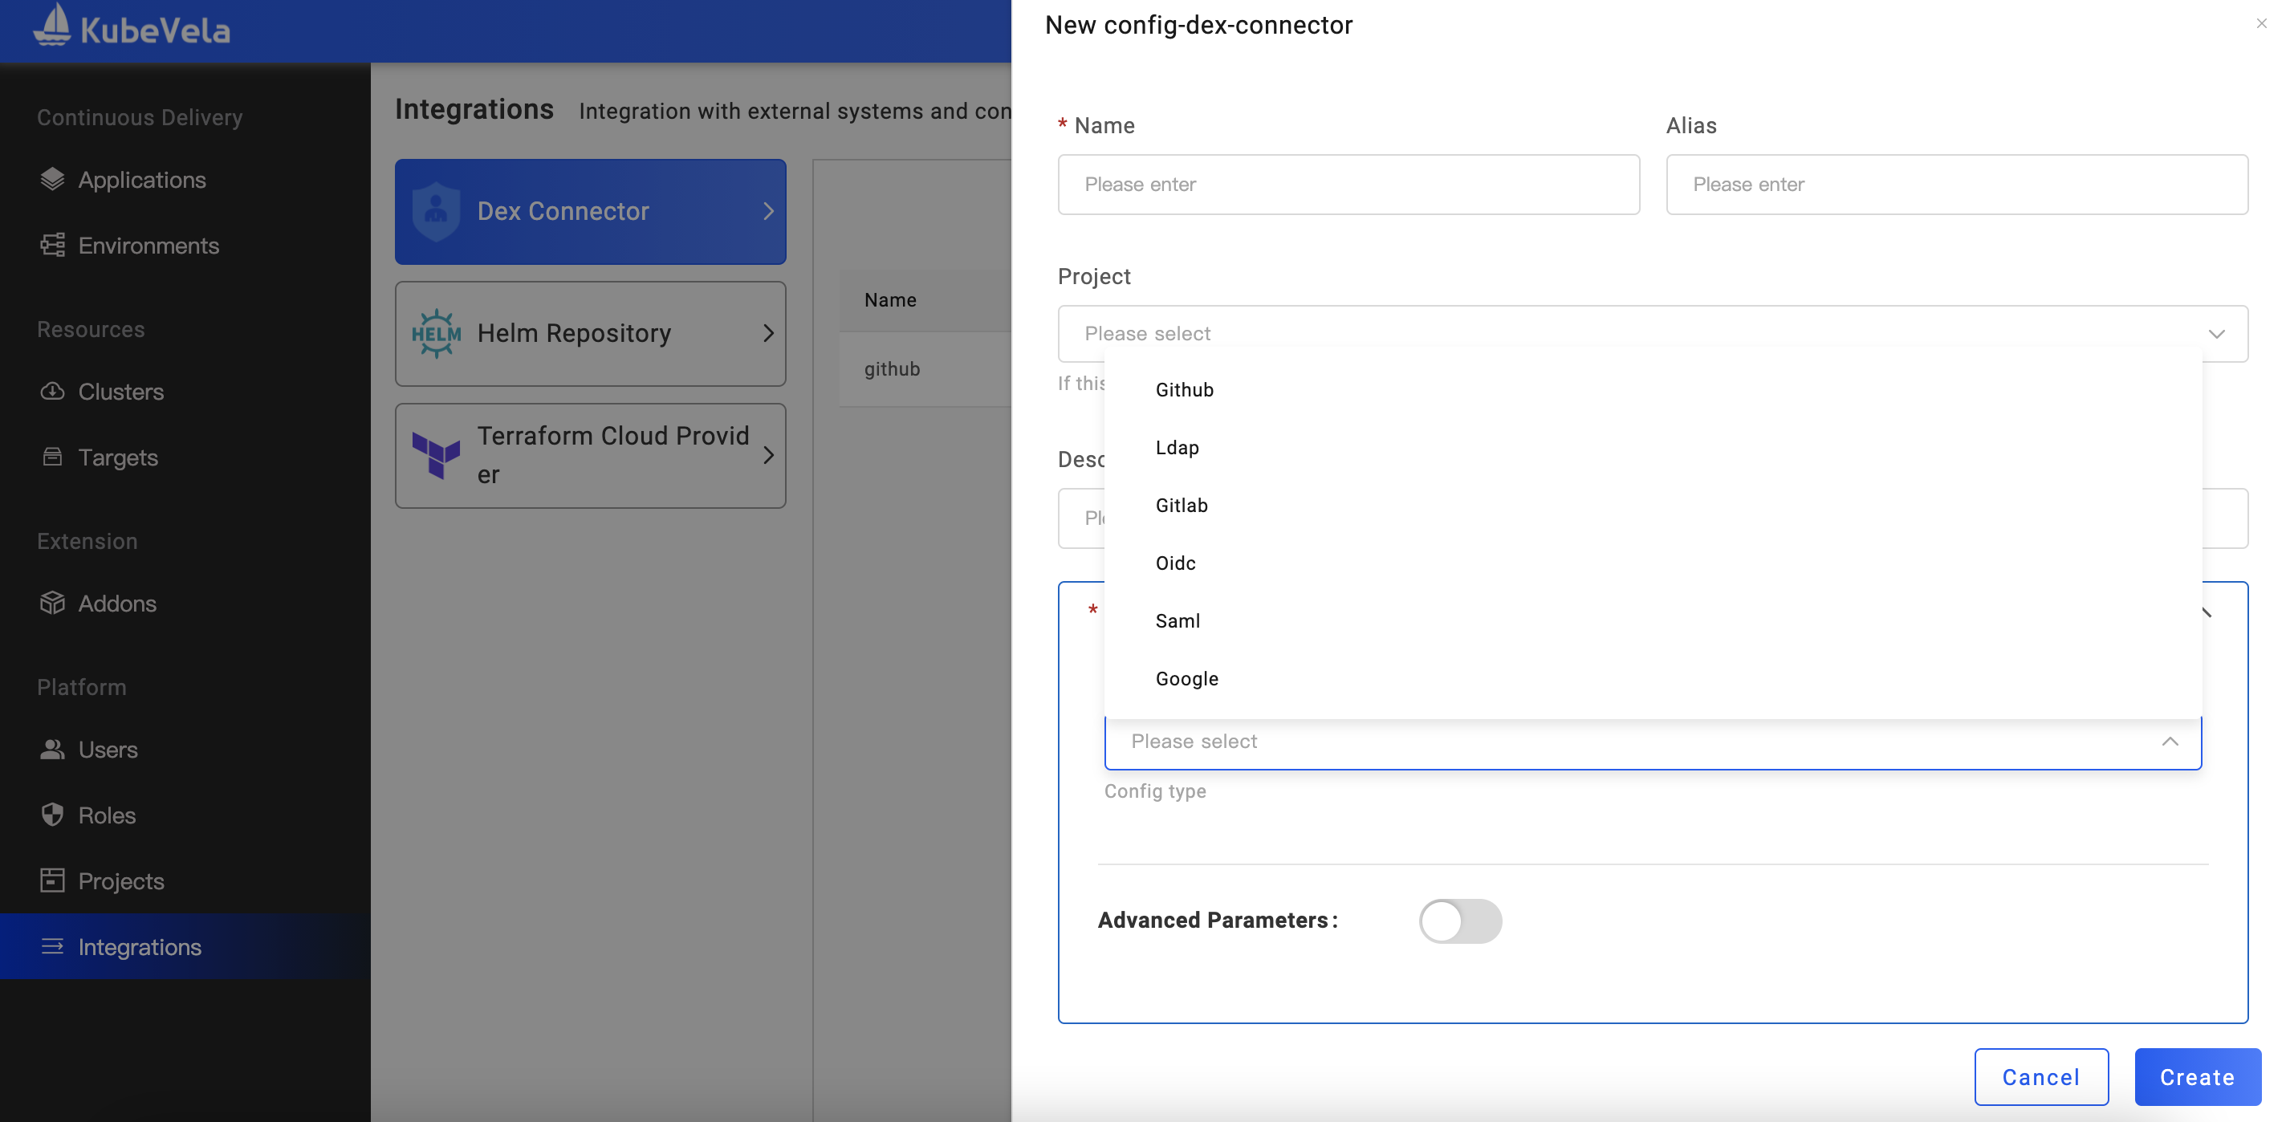Open Applications via its layers icon
Image resolution: width=2286 pixels, height=1122 pixels.
coord(52,179)
